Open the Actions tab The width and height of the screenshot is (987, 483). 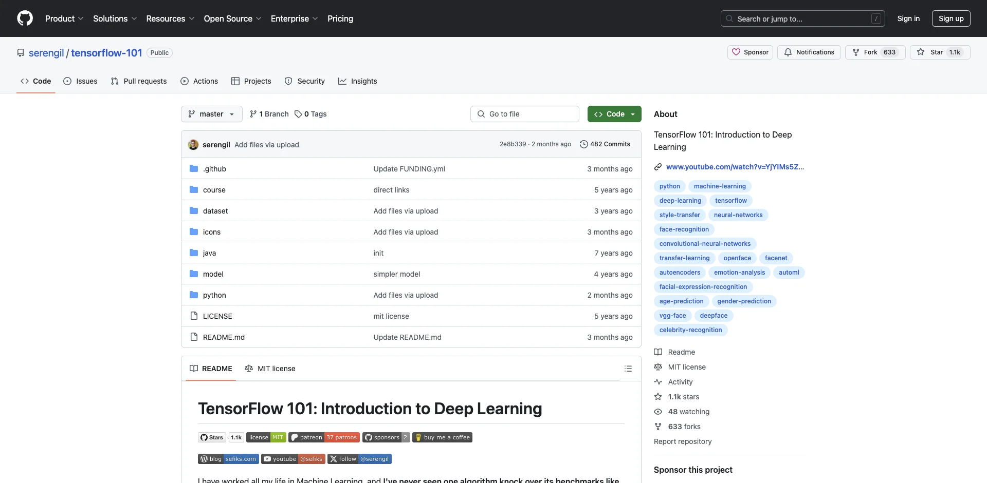[x=199, y=81]
